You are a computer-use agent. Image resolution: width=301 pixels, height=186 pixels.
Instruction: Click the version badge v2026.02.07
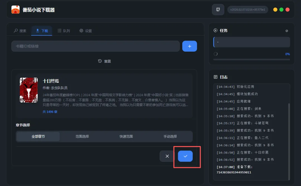pos(248,9)
